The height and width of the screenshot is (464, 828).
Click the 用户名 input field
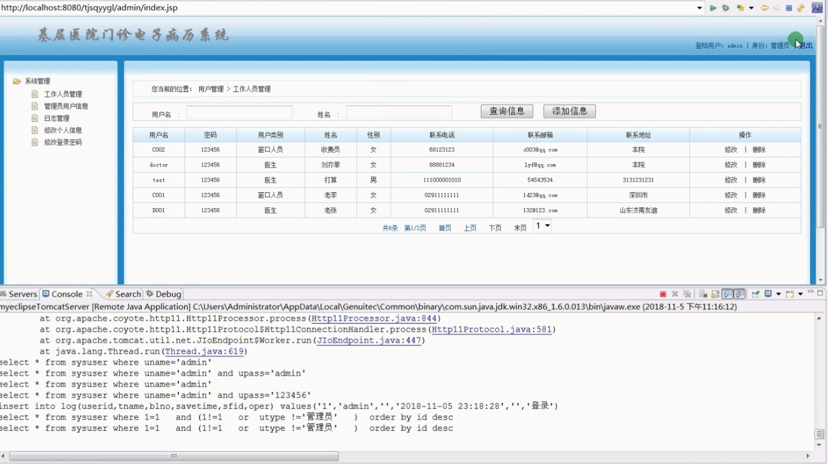click(240, 112)
